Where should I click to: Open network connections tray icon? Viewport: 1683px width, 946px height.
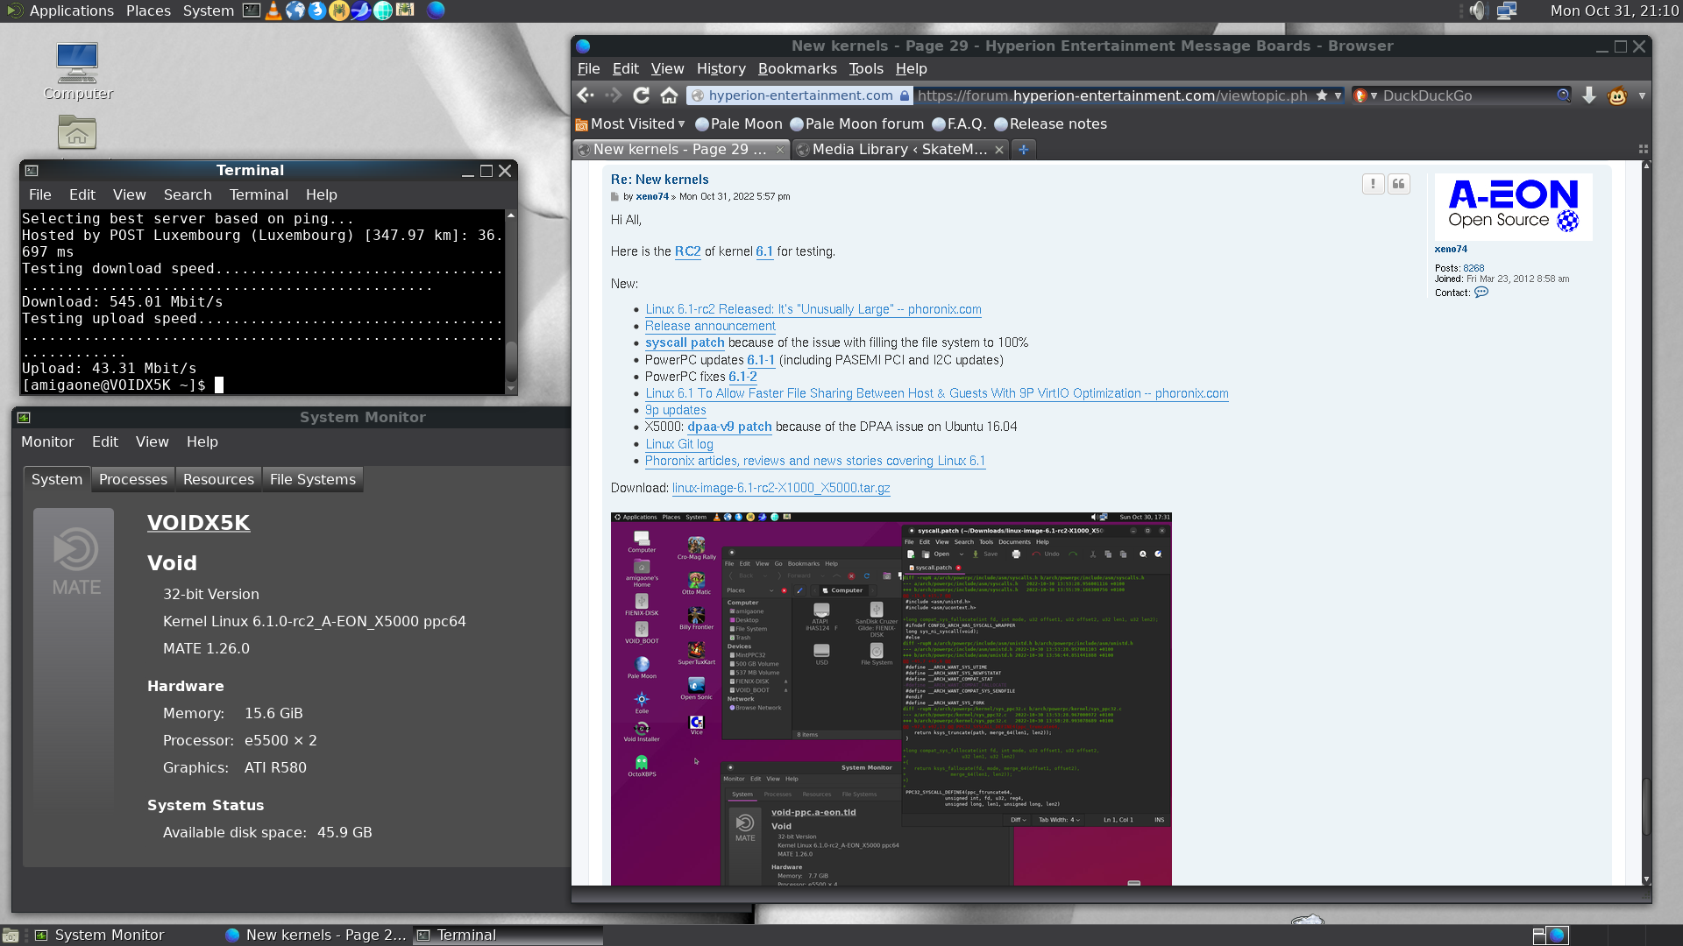pos(1507,11)
